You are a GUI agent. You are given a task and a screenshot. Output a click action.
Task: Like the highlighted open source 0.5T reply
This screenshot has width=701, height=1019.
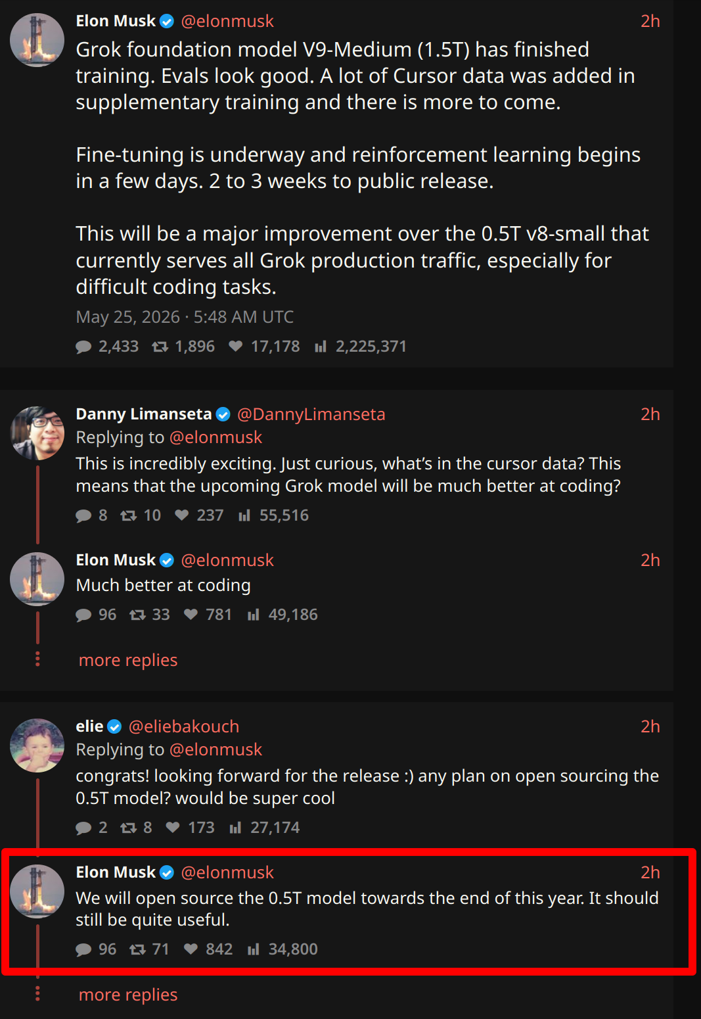191,949
